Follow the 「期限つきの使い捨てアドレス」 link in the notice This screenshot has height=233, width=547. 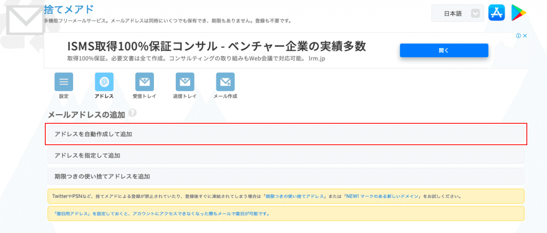[x=295, y=196]
